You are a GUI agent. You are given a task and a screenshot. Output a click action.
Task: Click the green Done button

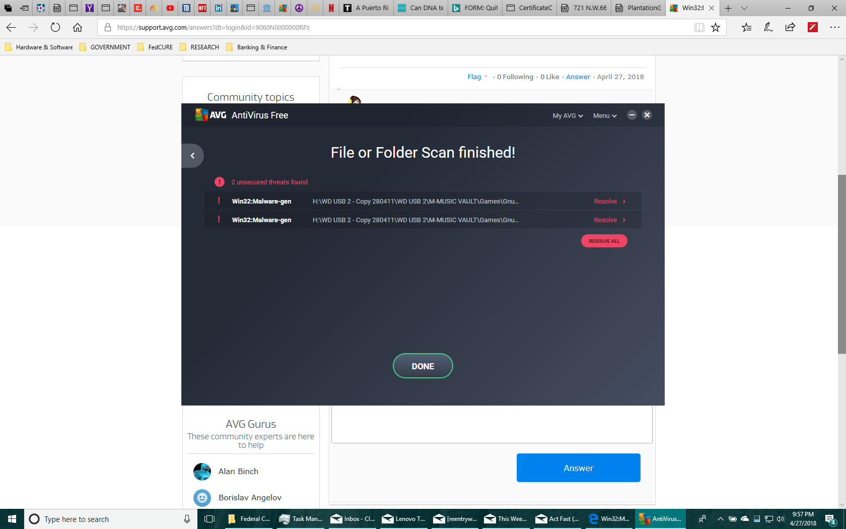422,366
